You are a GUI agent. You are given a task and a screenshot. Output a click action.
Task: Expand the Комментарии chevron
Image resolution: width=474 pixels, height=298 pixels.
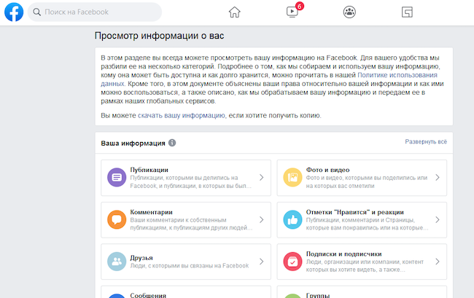click(x=262, y=219)
